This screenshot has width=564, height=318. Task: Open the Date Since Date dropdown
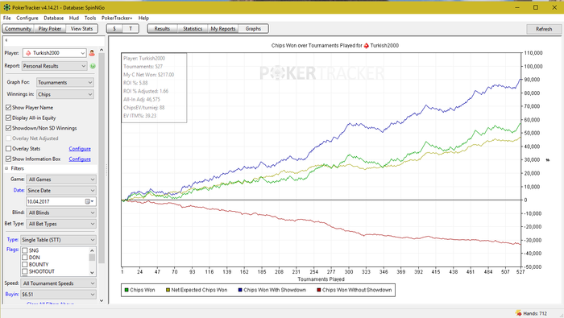click(61, 191)
